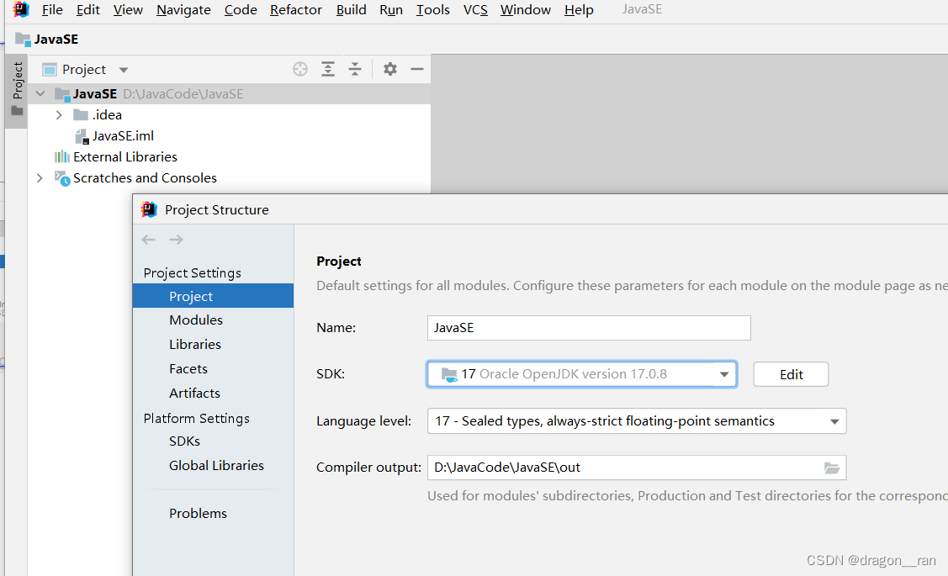Open the Tools menu

tap(433, 10)
